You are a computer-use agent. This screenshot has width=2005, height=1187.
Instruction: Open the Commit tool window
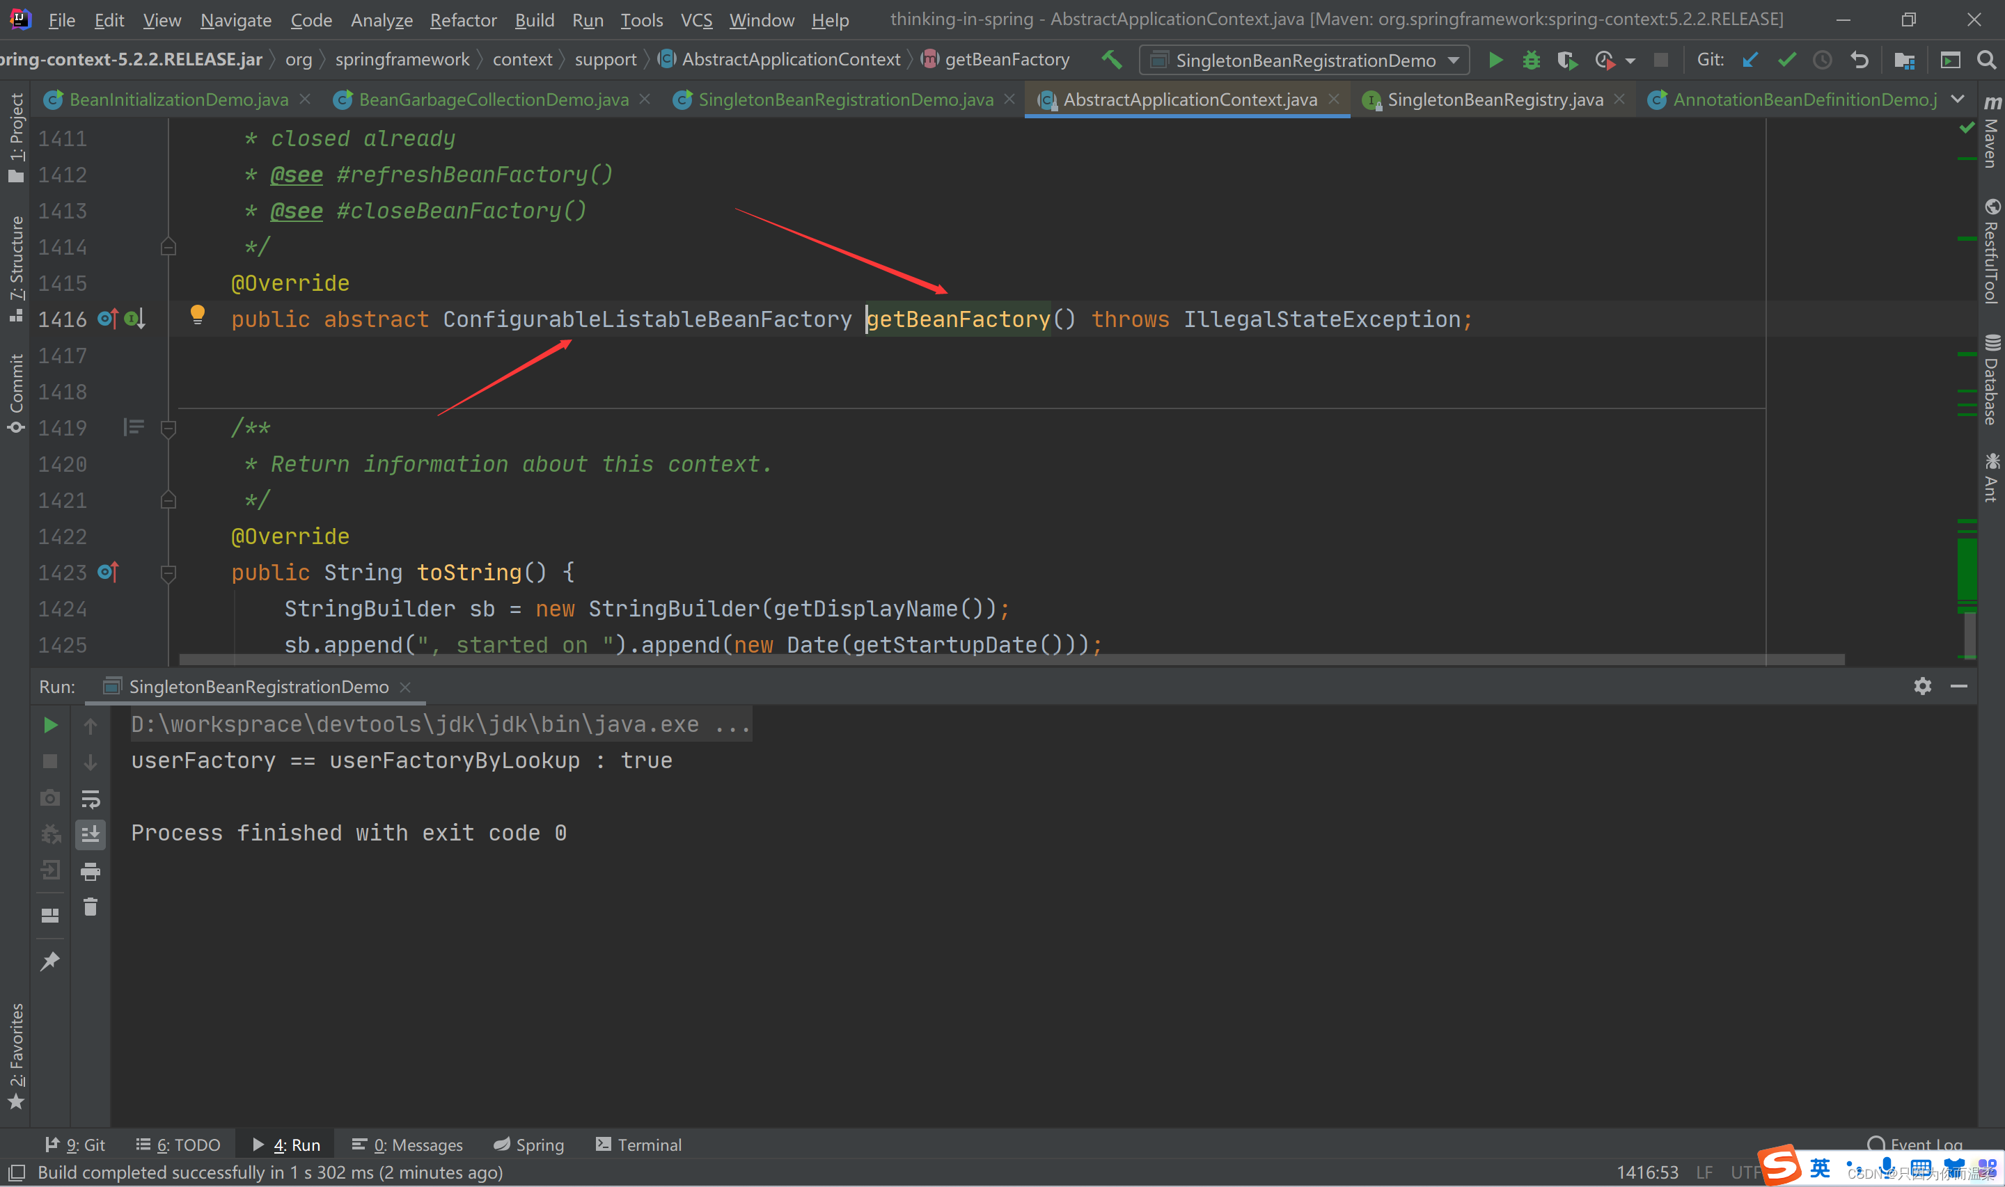[16, 392]
